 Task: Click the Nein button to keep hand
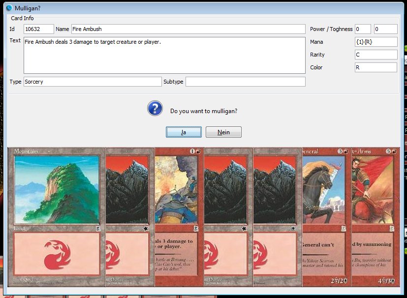[x=223, y=132]
